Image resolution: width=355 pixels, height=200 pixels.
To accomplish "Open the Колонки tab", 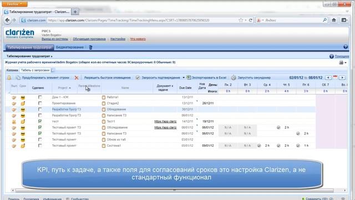I will pyautogui.click(x=12, y=71).
